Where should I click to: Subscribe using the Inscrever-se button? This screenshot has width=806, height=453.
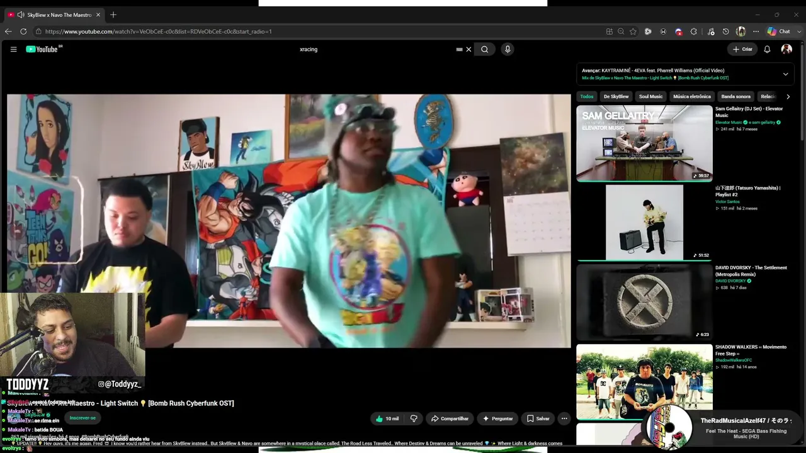coord(82,418)
